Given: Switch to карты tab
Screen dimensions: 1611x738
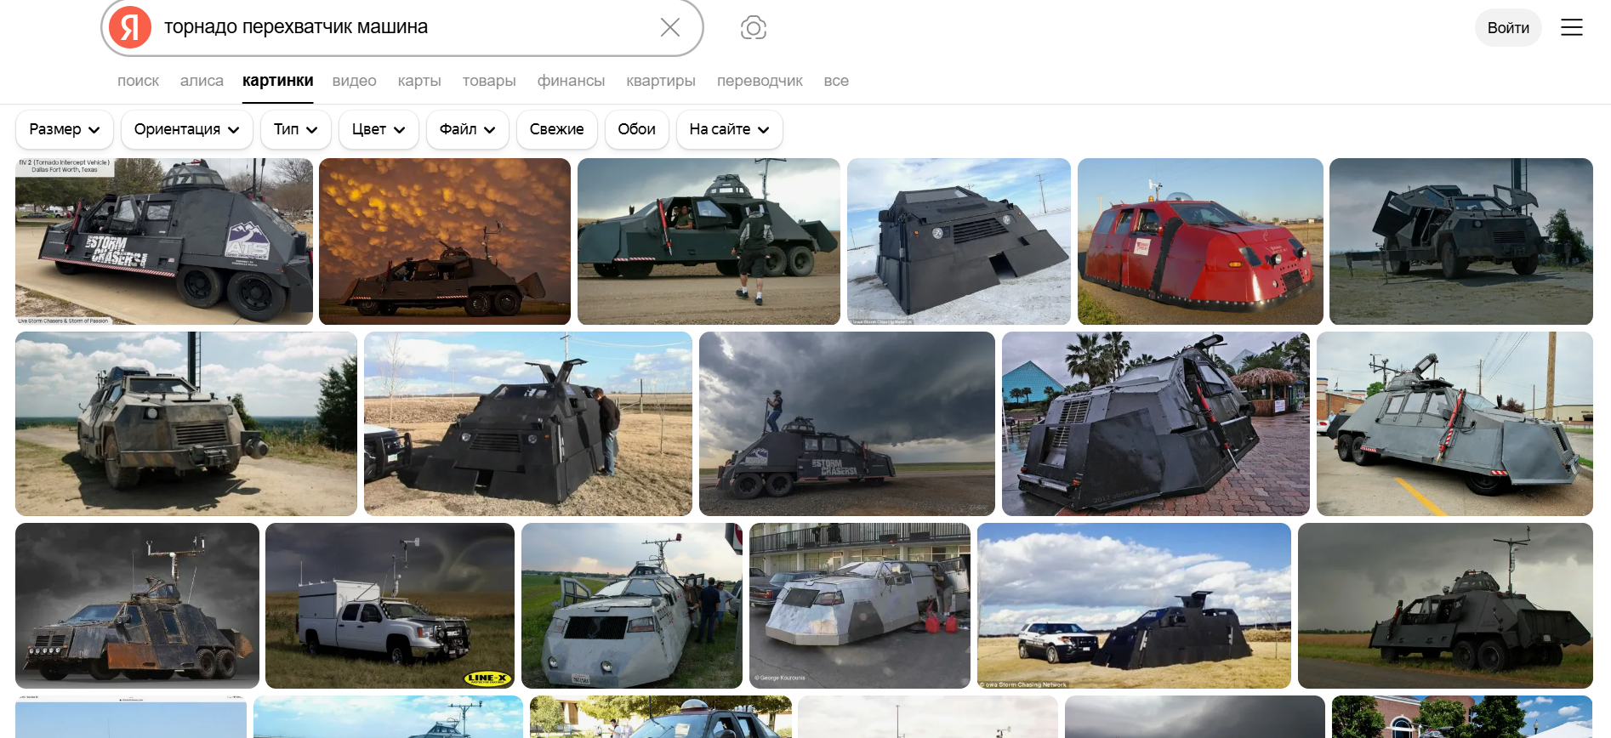Looking at the screenshot, I should coord(419,81).
